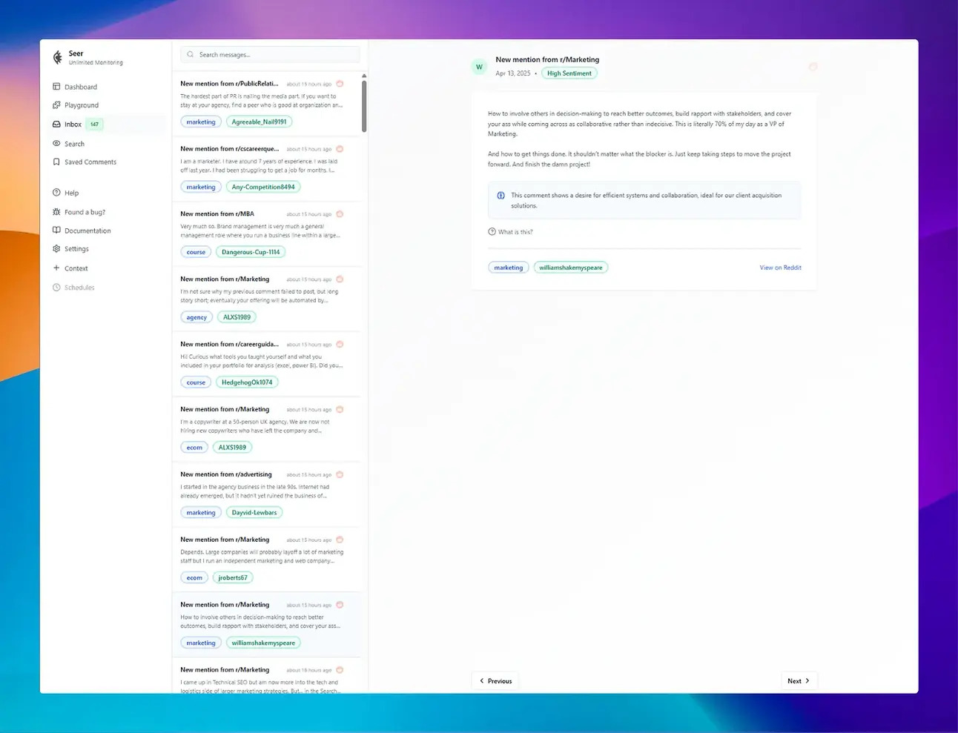Open Schedules via clock icon

[56, 288]
